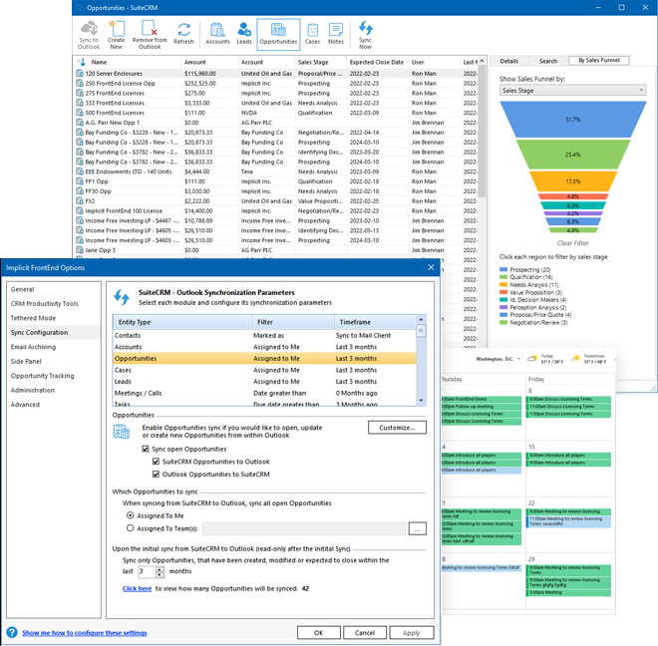Click OK in Options dialog
The width and height of the screenshot is (658, 646).
pyautogui.click(x=318, y=633)
